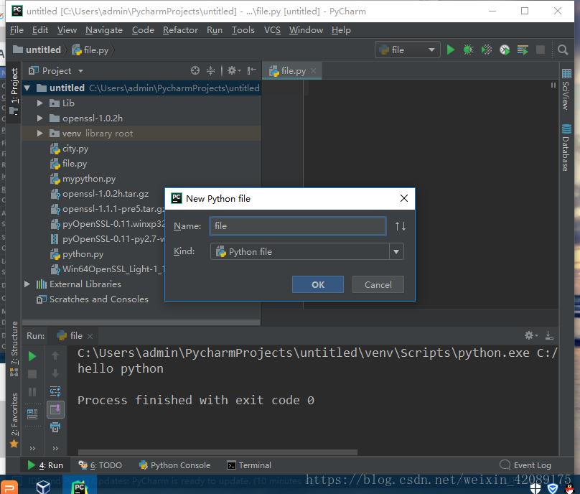The height and width of the screenshot is (494, 580).
Task: Open Project view selector dropdown
Action: (56, 70)
